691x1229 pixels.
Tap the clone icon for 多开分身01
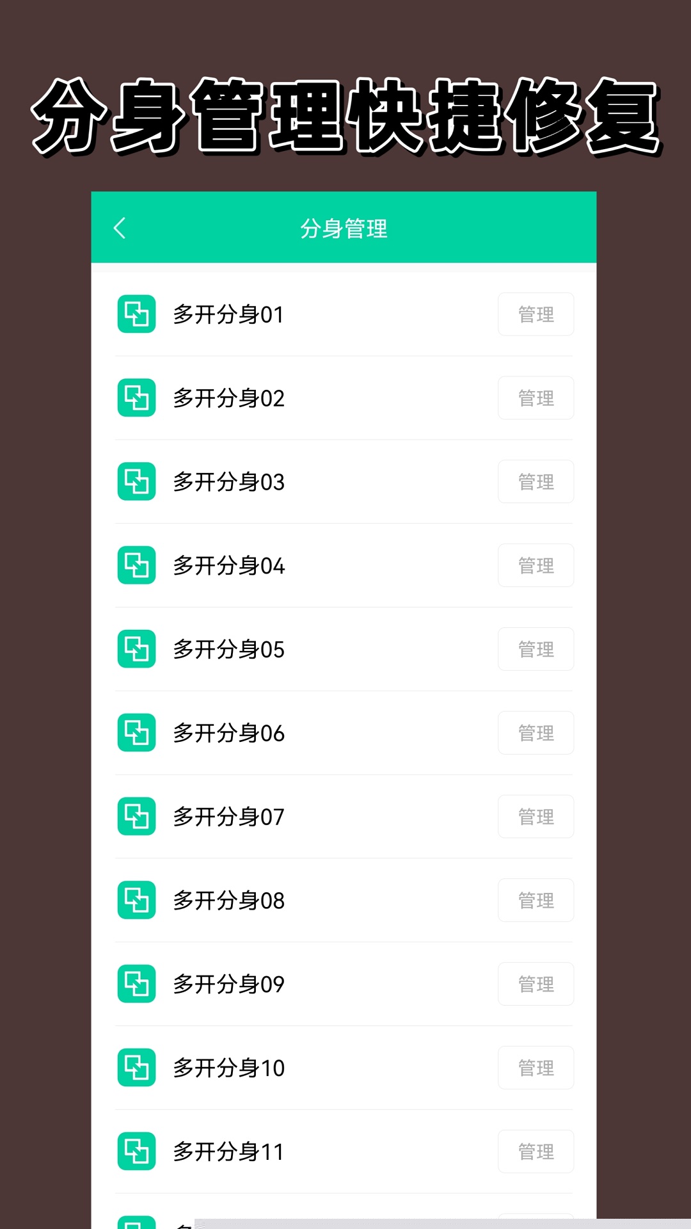click(x=136, y=314)
